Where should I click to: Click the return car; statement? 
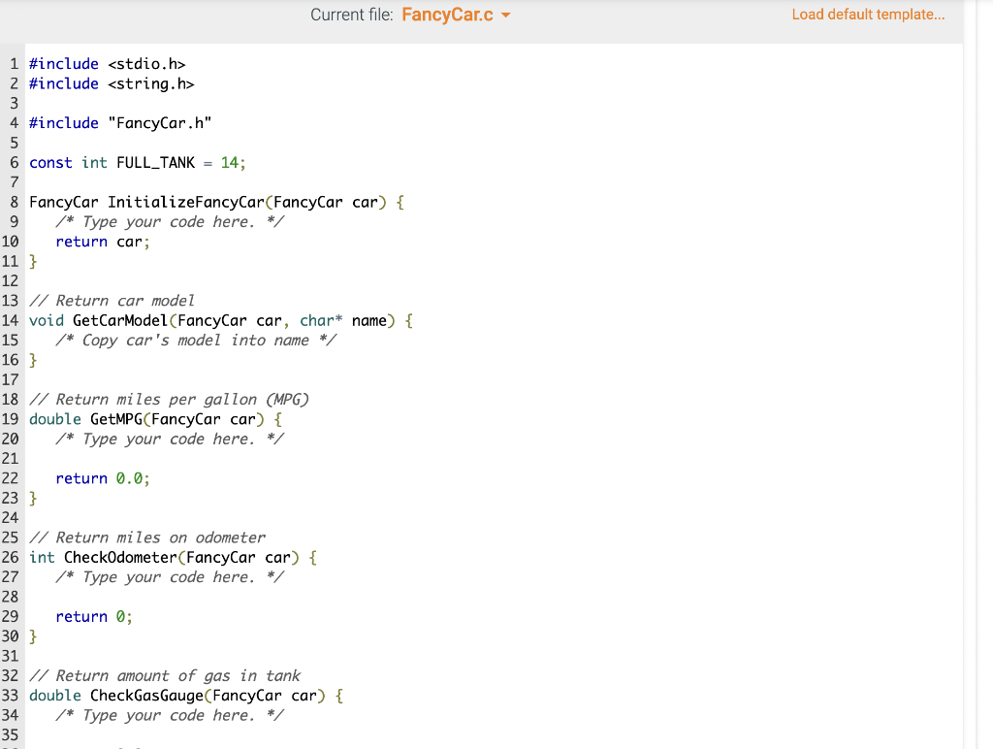(103, 241)
